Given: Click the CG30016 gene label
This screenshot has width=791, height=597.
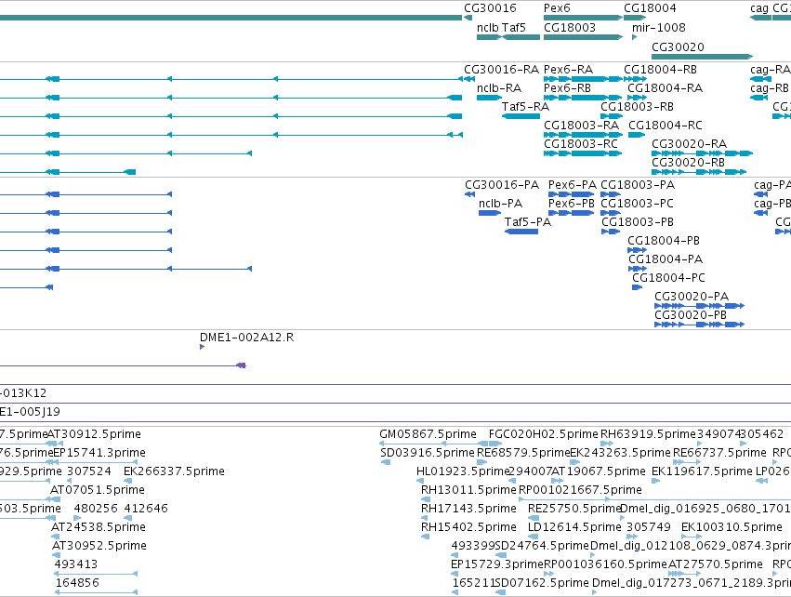Looking at the screenshot, I should tap(490, 8).
